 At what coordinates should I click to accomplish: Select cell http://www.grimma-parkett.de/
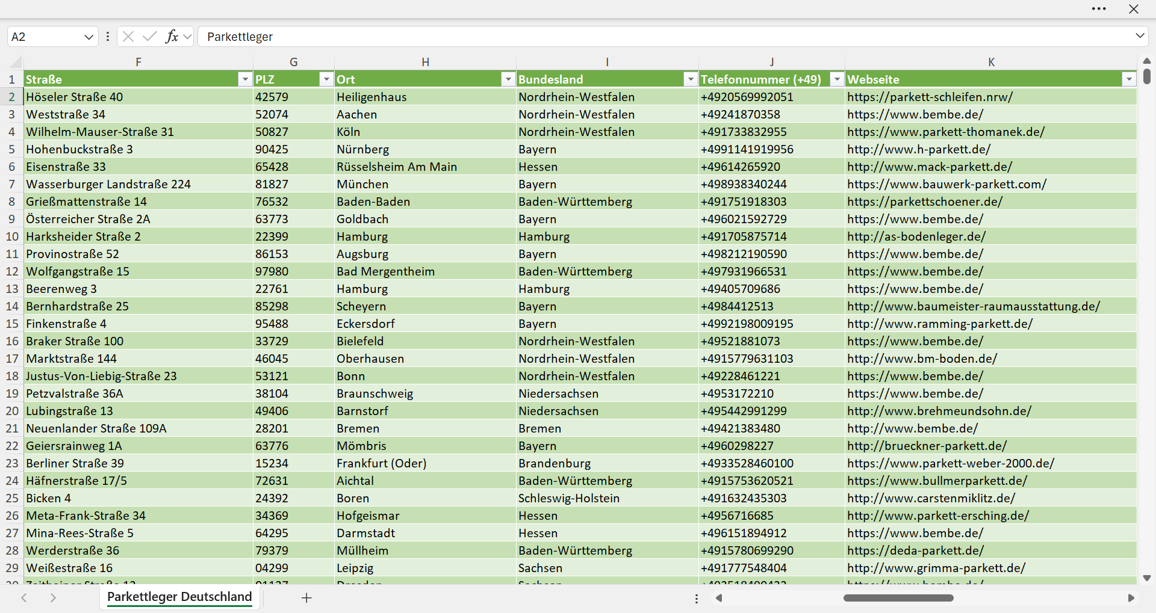click(x=991, y=568)
